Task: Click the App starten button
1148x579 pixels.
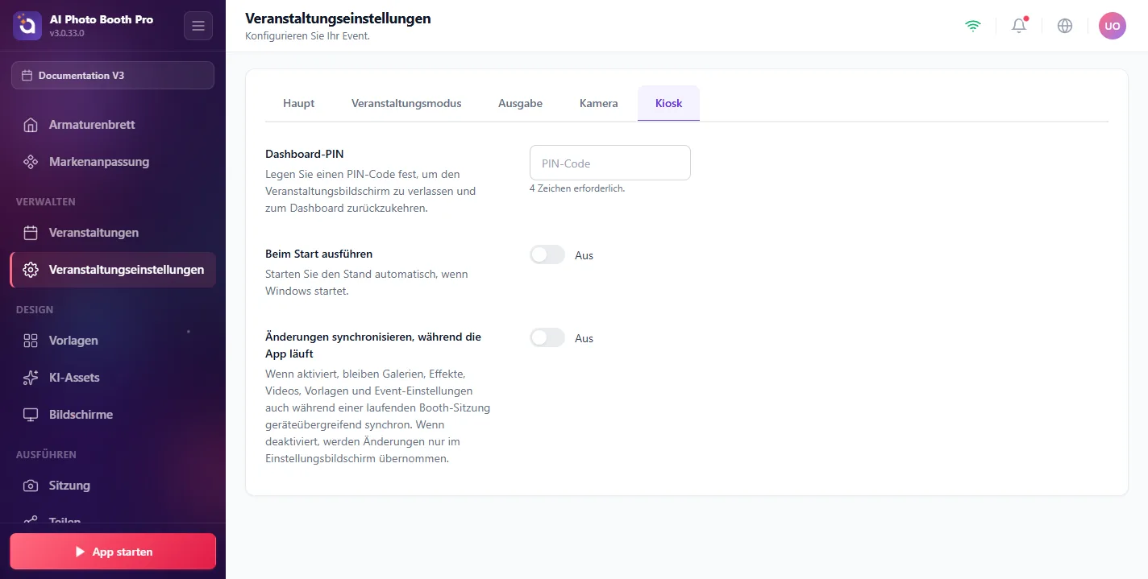Action: (x=113, y=552)
